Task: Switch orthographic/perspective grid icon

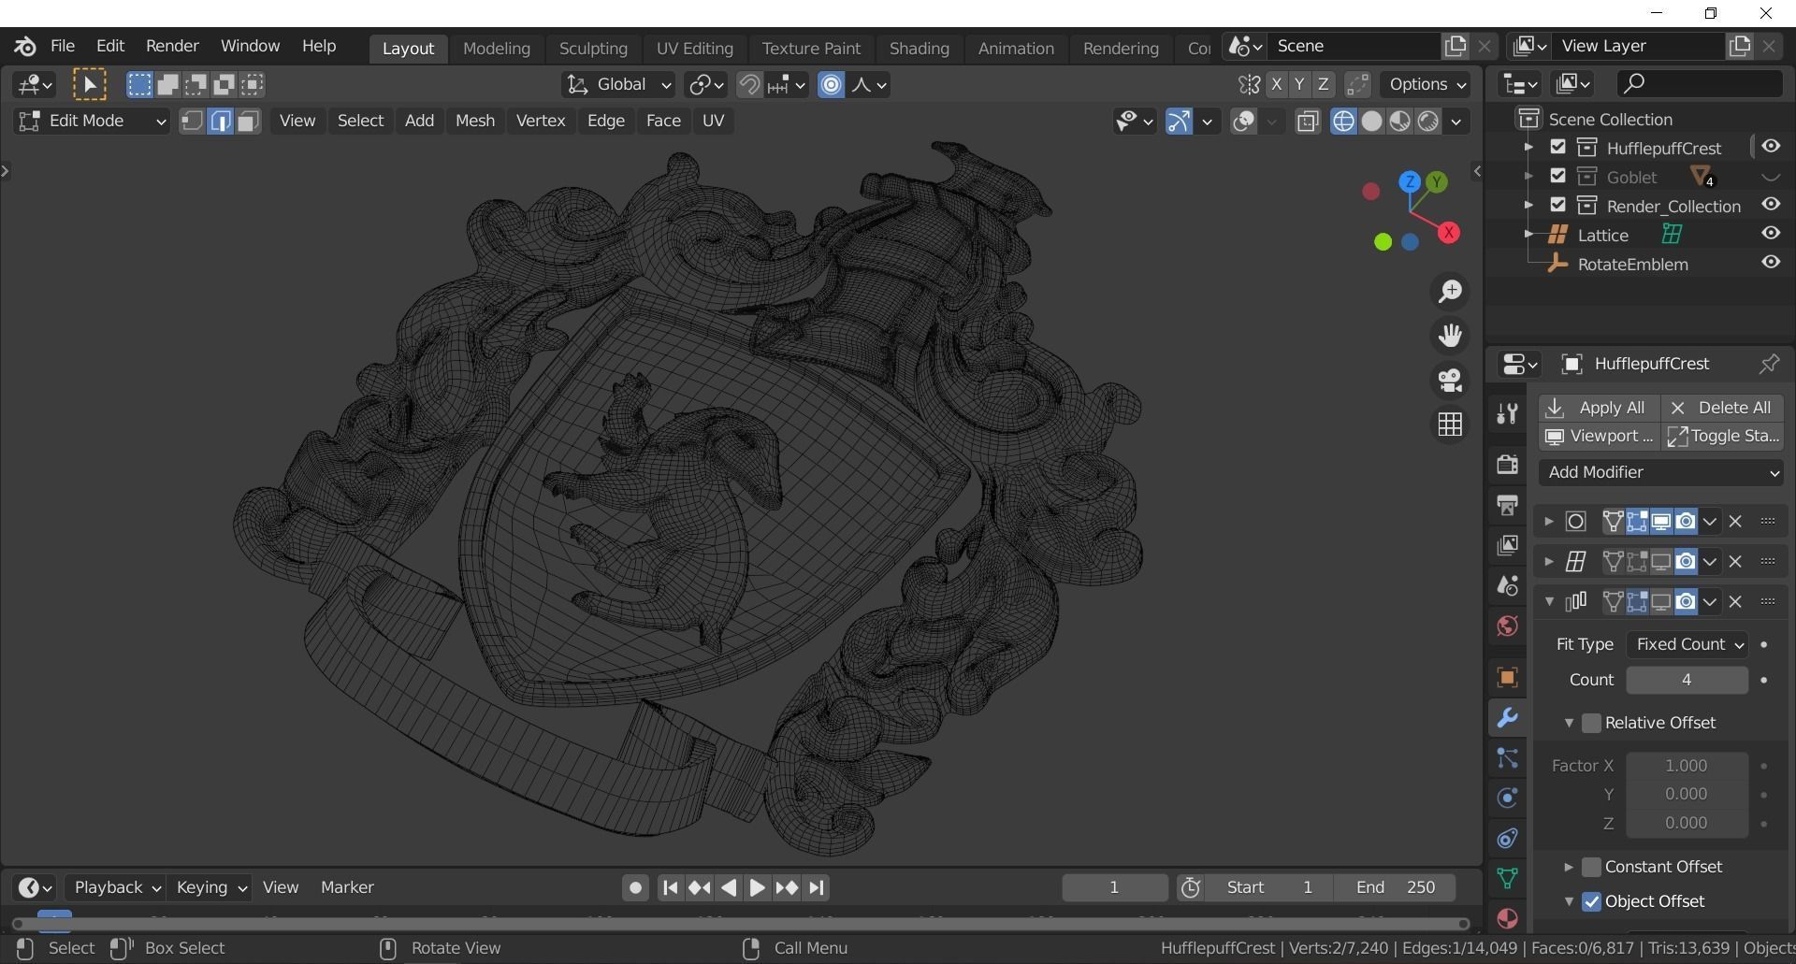Action: pyautogui.click(x=1450, y=424)
